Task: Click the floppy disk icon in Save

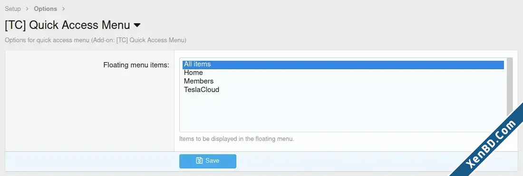Action: [x=199, y=161]
